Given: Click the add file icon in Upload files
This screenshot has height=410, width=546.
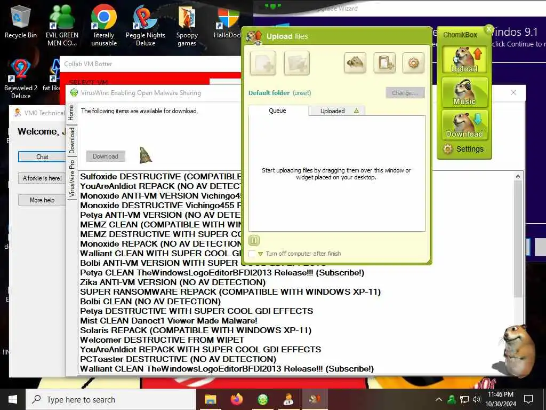Looking at the screenshot, I should pyautogui.click(x=263, y=63).
